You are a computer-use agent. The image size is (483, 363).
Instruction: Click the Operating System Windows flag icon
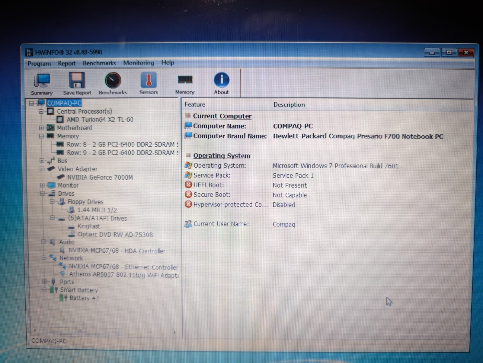(188, 165)
